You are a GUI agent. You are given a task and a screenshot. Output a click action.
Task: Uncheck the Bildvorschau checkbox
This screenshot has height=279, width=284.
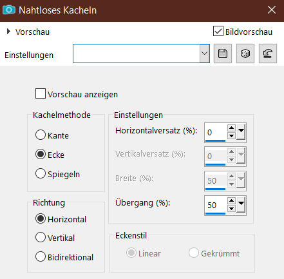click(218, 31)
